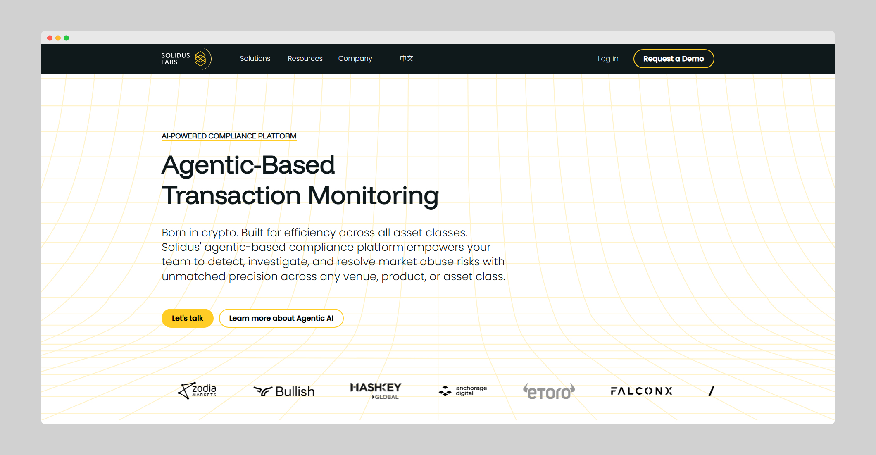Select the 'Born in crypto' paragraph text
This screenshot has width=876, height=455.
point(333,255)
